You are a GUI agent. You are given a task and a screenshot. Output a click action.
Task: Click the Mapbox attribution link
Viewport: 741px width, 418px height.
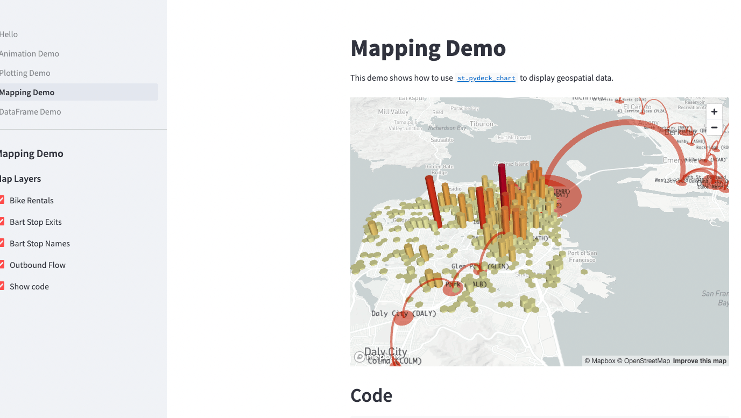600,361
